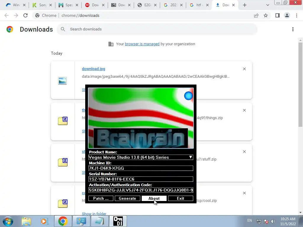303x227 pixels.
Task: Open the tab search dropdown
Action: (x=267, y=5)
